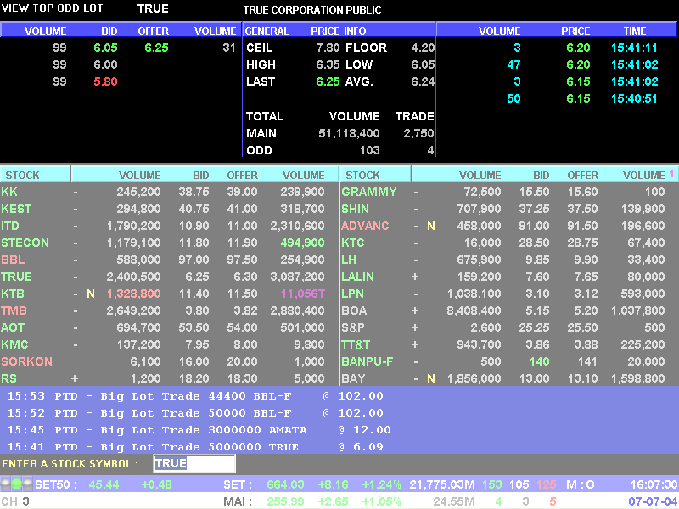
Task: Click the AVG. price 6.24
Action: (423, 81)
